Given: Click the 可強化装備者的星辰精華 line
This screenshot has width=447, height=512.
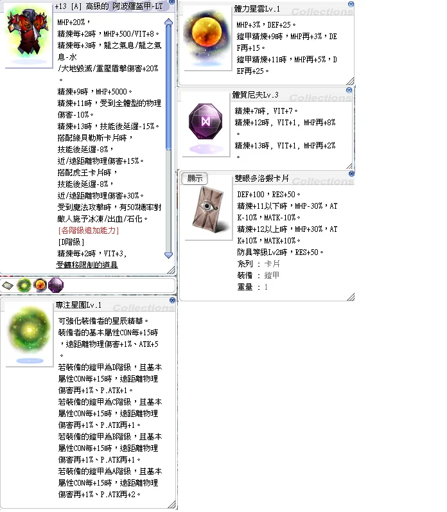Looking at the screenshot, I should click(103, 321).
